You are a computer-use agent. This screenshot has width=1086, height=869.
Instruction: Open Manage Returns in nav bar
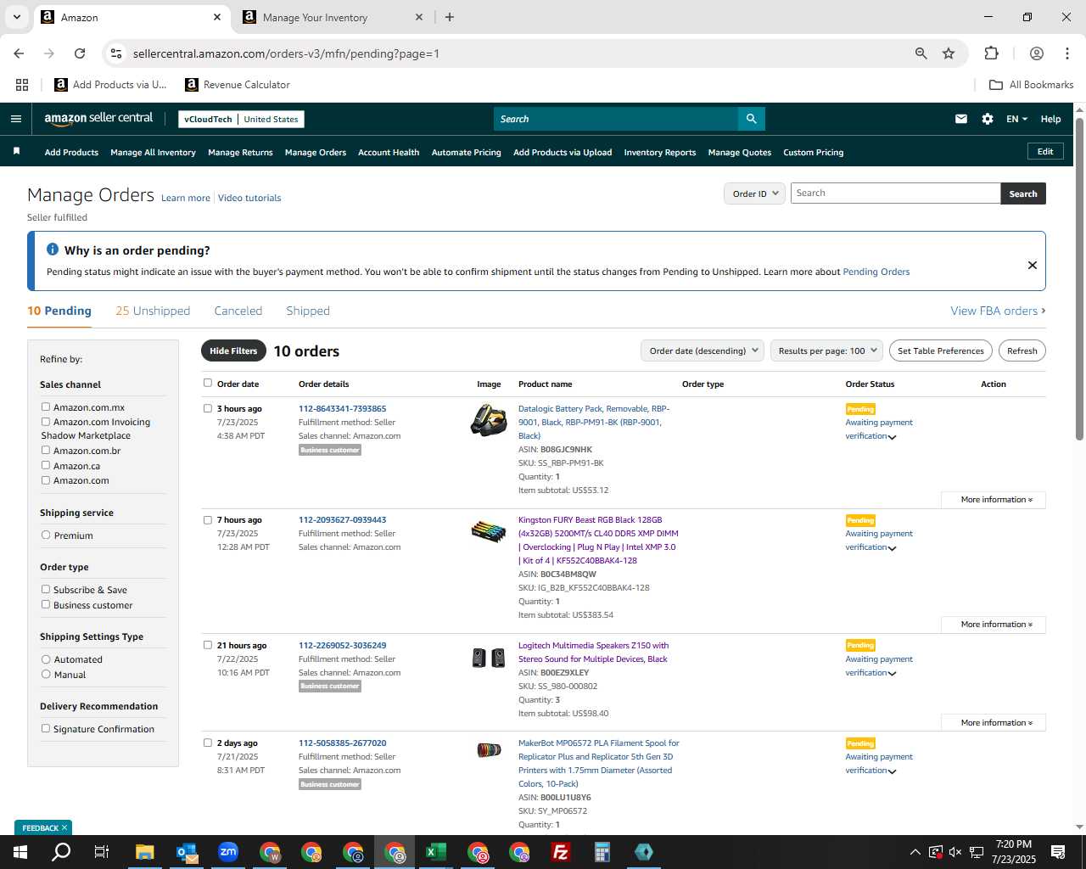[240, 152]
